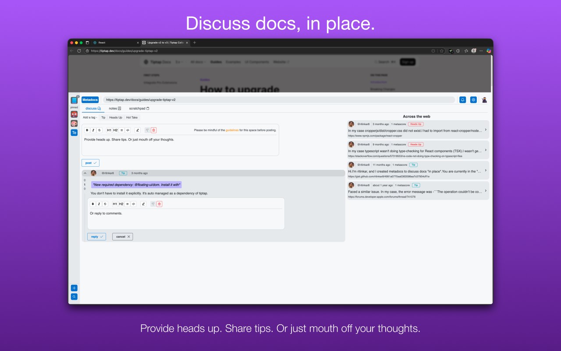Select the highlighter in the reply editor
This screenshot has width=561, height=351.
click(143, 204)
